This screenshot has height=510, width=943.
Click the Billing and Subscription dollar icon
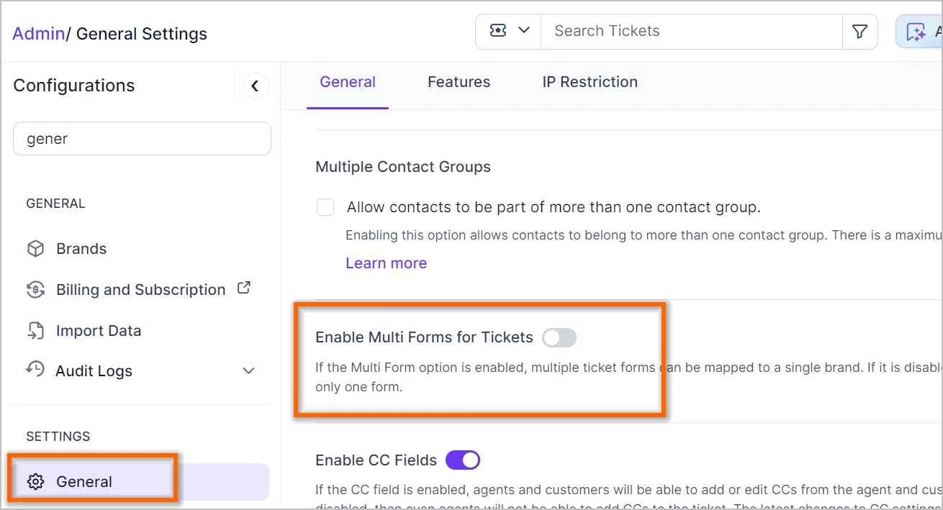tap(35, 290)
